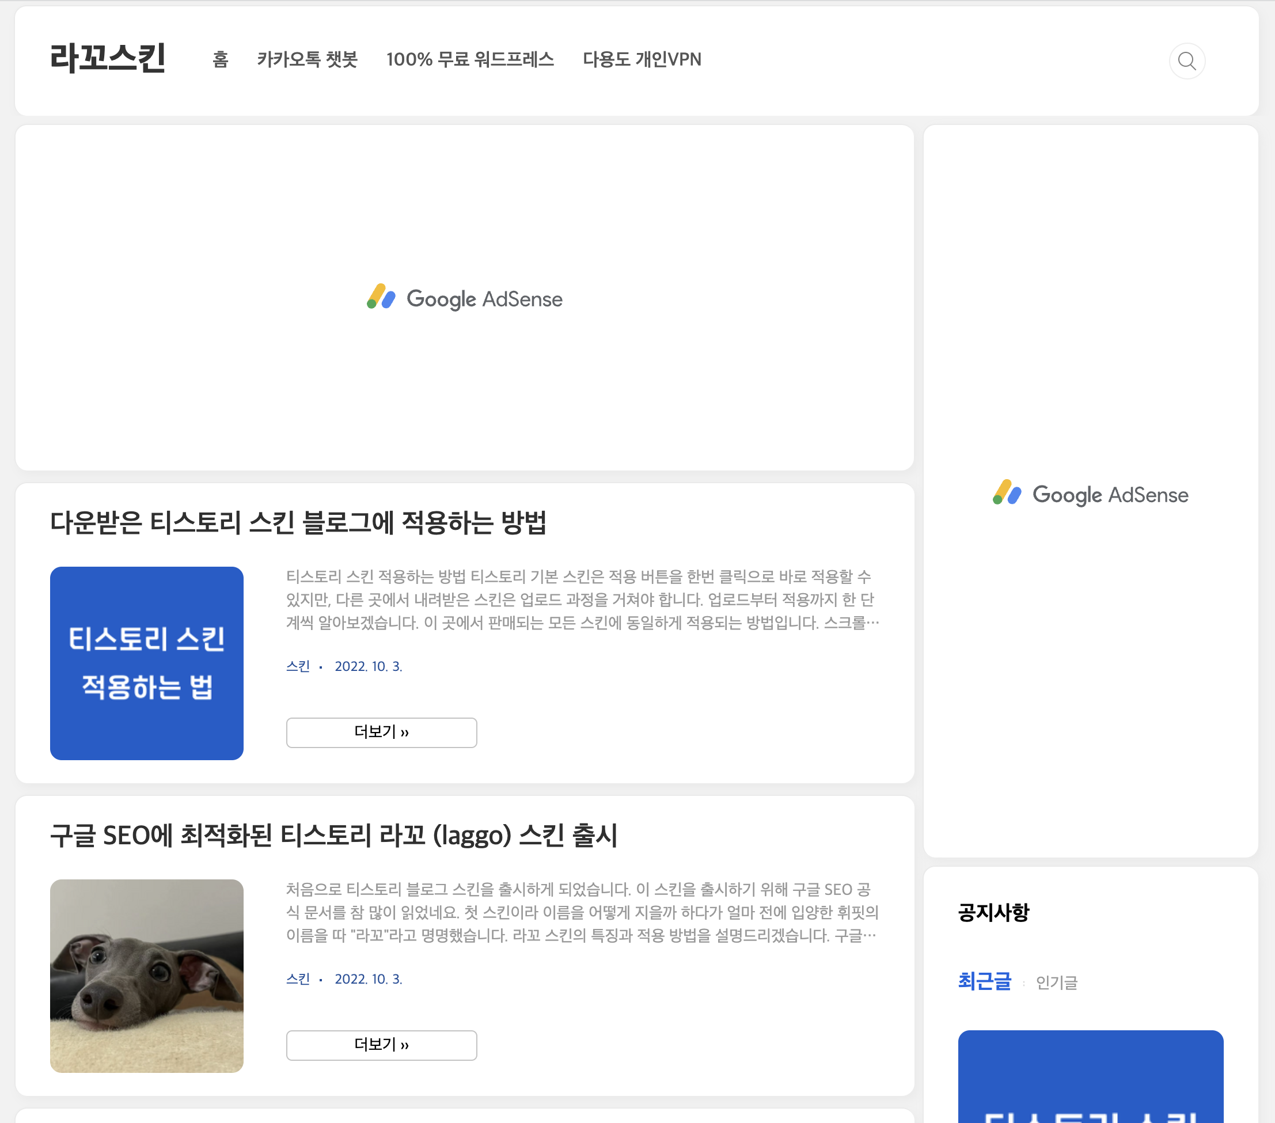Open the 공지사항 sidebar heading
Image resolution: width=1275 pixels, height=1123 pixels.
coord(993,912)
